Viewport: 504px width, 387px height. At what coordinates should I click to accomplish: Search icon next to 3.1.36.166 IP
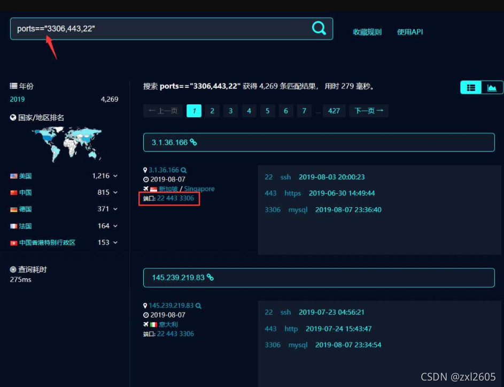pyautogui.click(x=183, y=170)
